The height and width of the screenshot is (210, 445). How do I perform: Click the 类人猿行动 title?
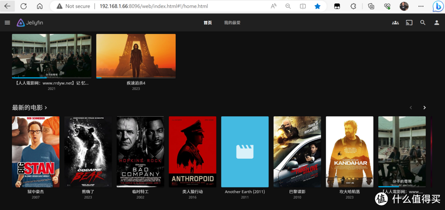[x=192, y=192]
